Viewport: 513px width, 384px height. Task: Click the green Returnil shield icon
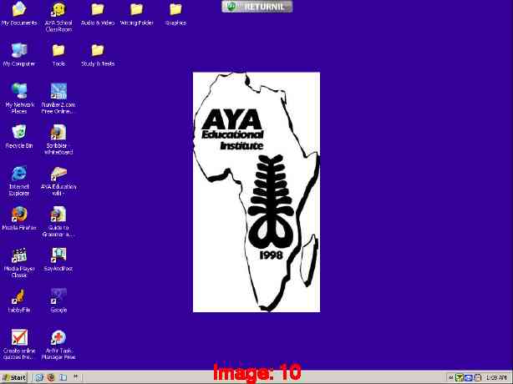pyautogui.click(x=231, y=6)
